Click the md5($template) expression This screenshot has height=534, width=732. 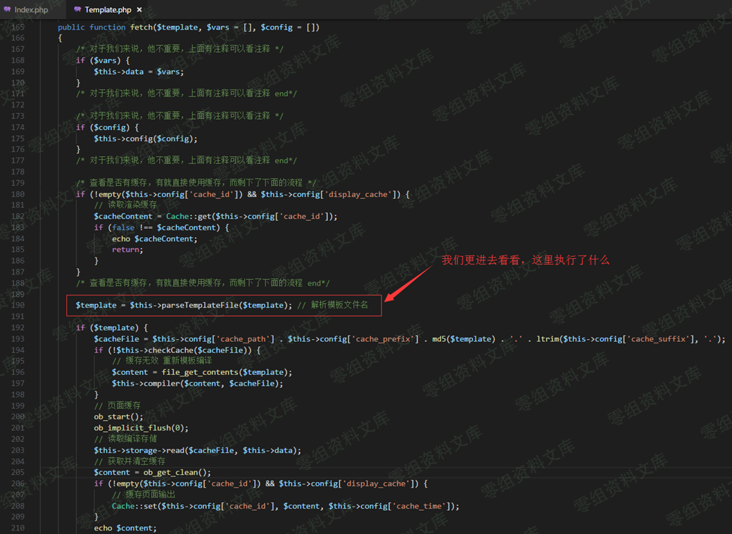click(x=463, y=339)
